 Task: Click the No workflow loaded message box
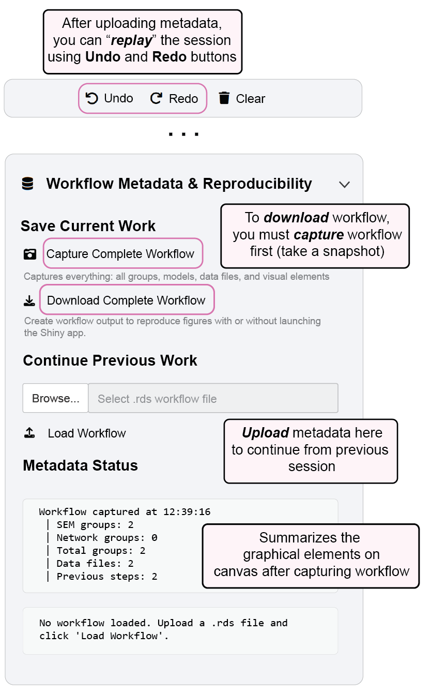click(x=180, y=630)
